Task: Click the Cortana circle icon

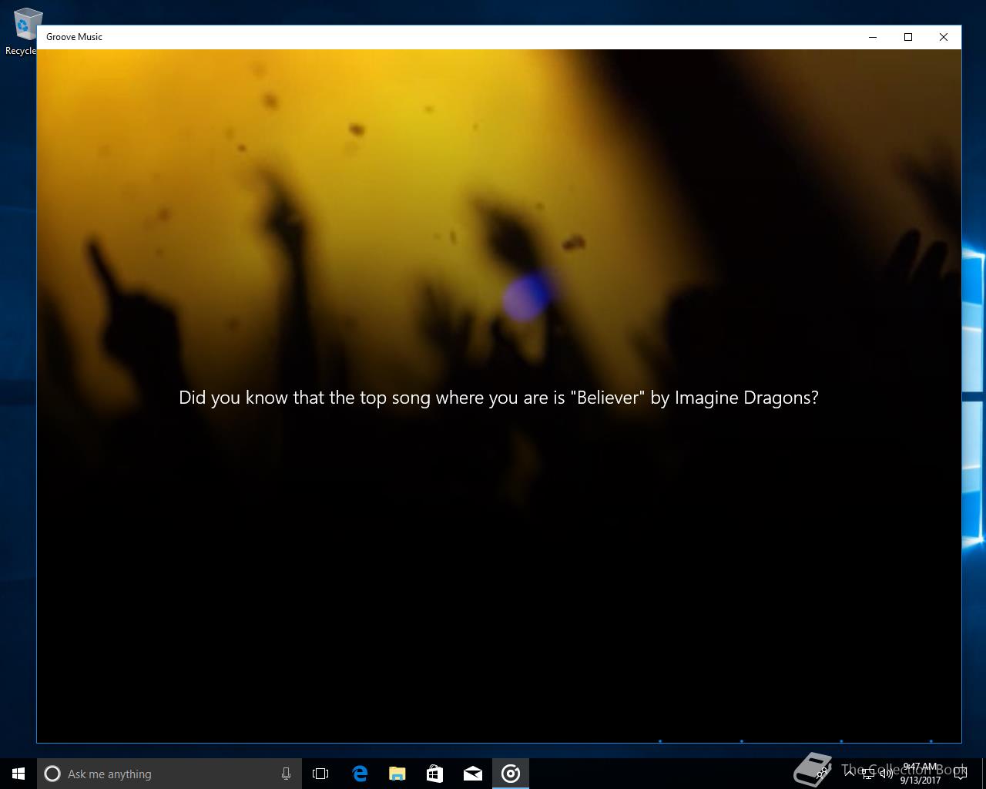Action: click(52, 774)
